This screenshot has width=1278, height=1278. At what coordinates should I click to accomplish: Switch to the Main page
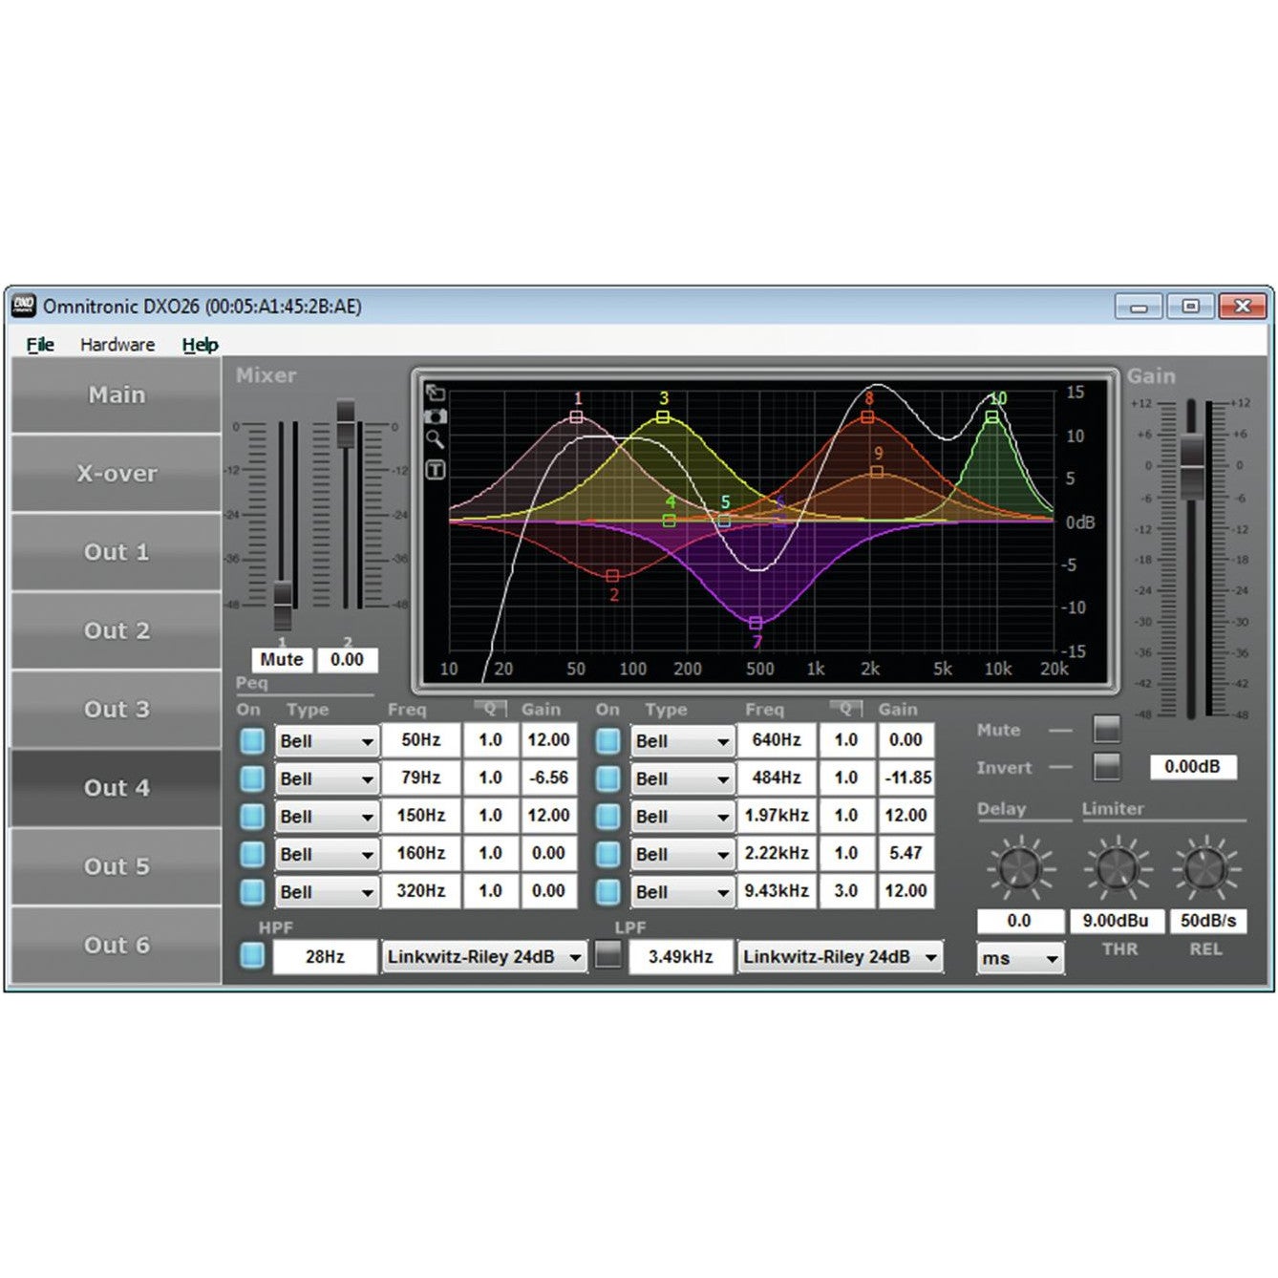[117, 395]
